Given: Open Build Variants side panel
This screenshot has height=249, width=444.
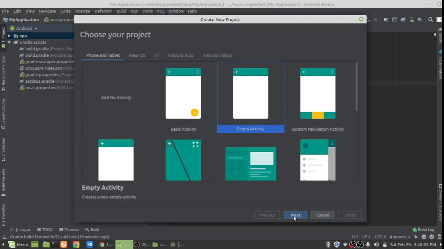Looking at the screenshot, I should 3,182.
